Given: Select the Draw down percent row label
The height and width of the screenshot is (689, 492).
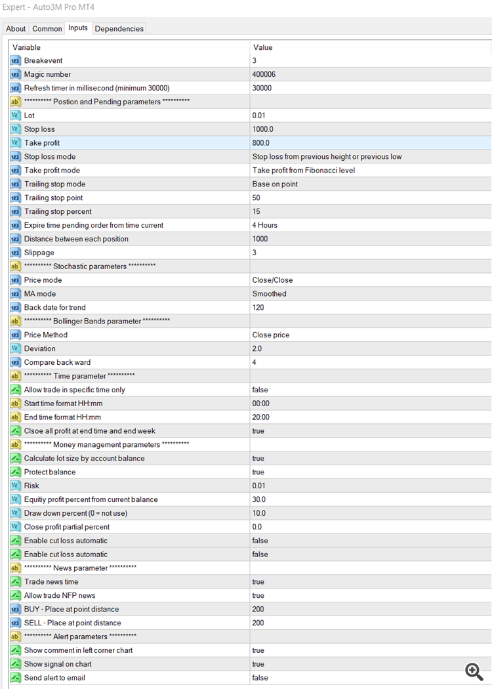Looking at the screenshot, I should (75, 513).
